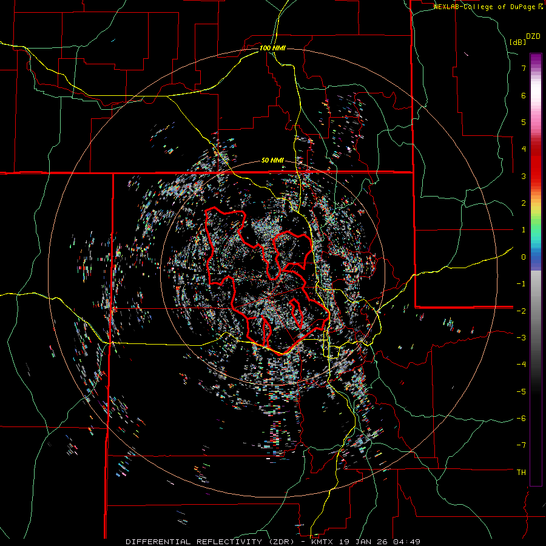The height and width of the screenshot is (546, 546).
Task: Click the DIFFERENTIAL REFLECTIVITY (ZDR) caption text
Action: (x=211, y=542)
